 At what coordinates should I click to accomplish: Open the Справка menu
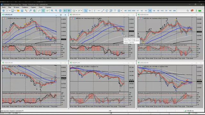click(x=48, y=7)
